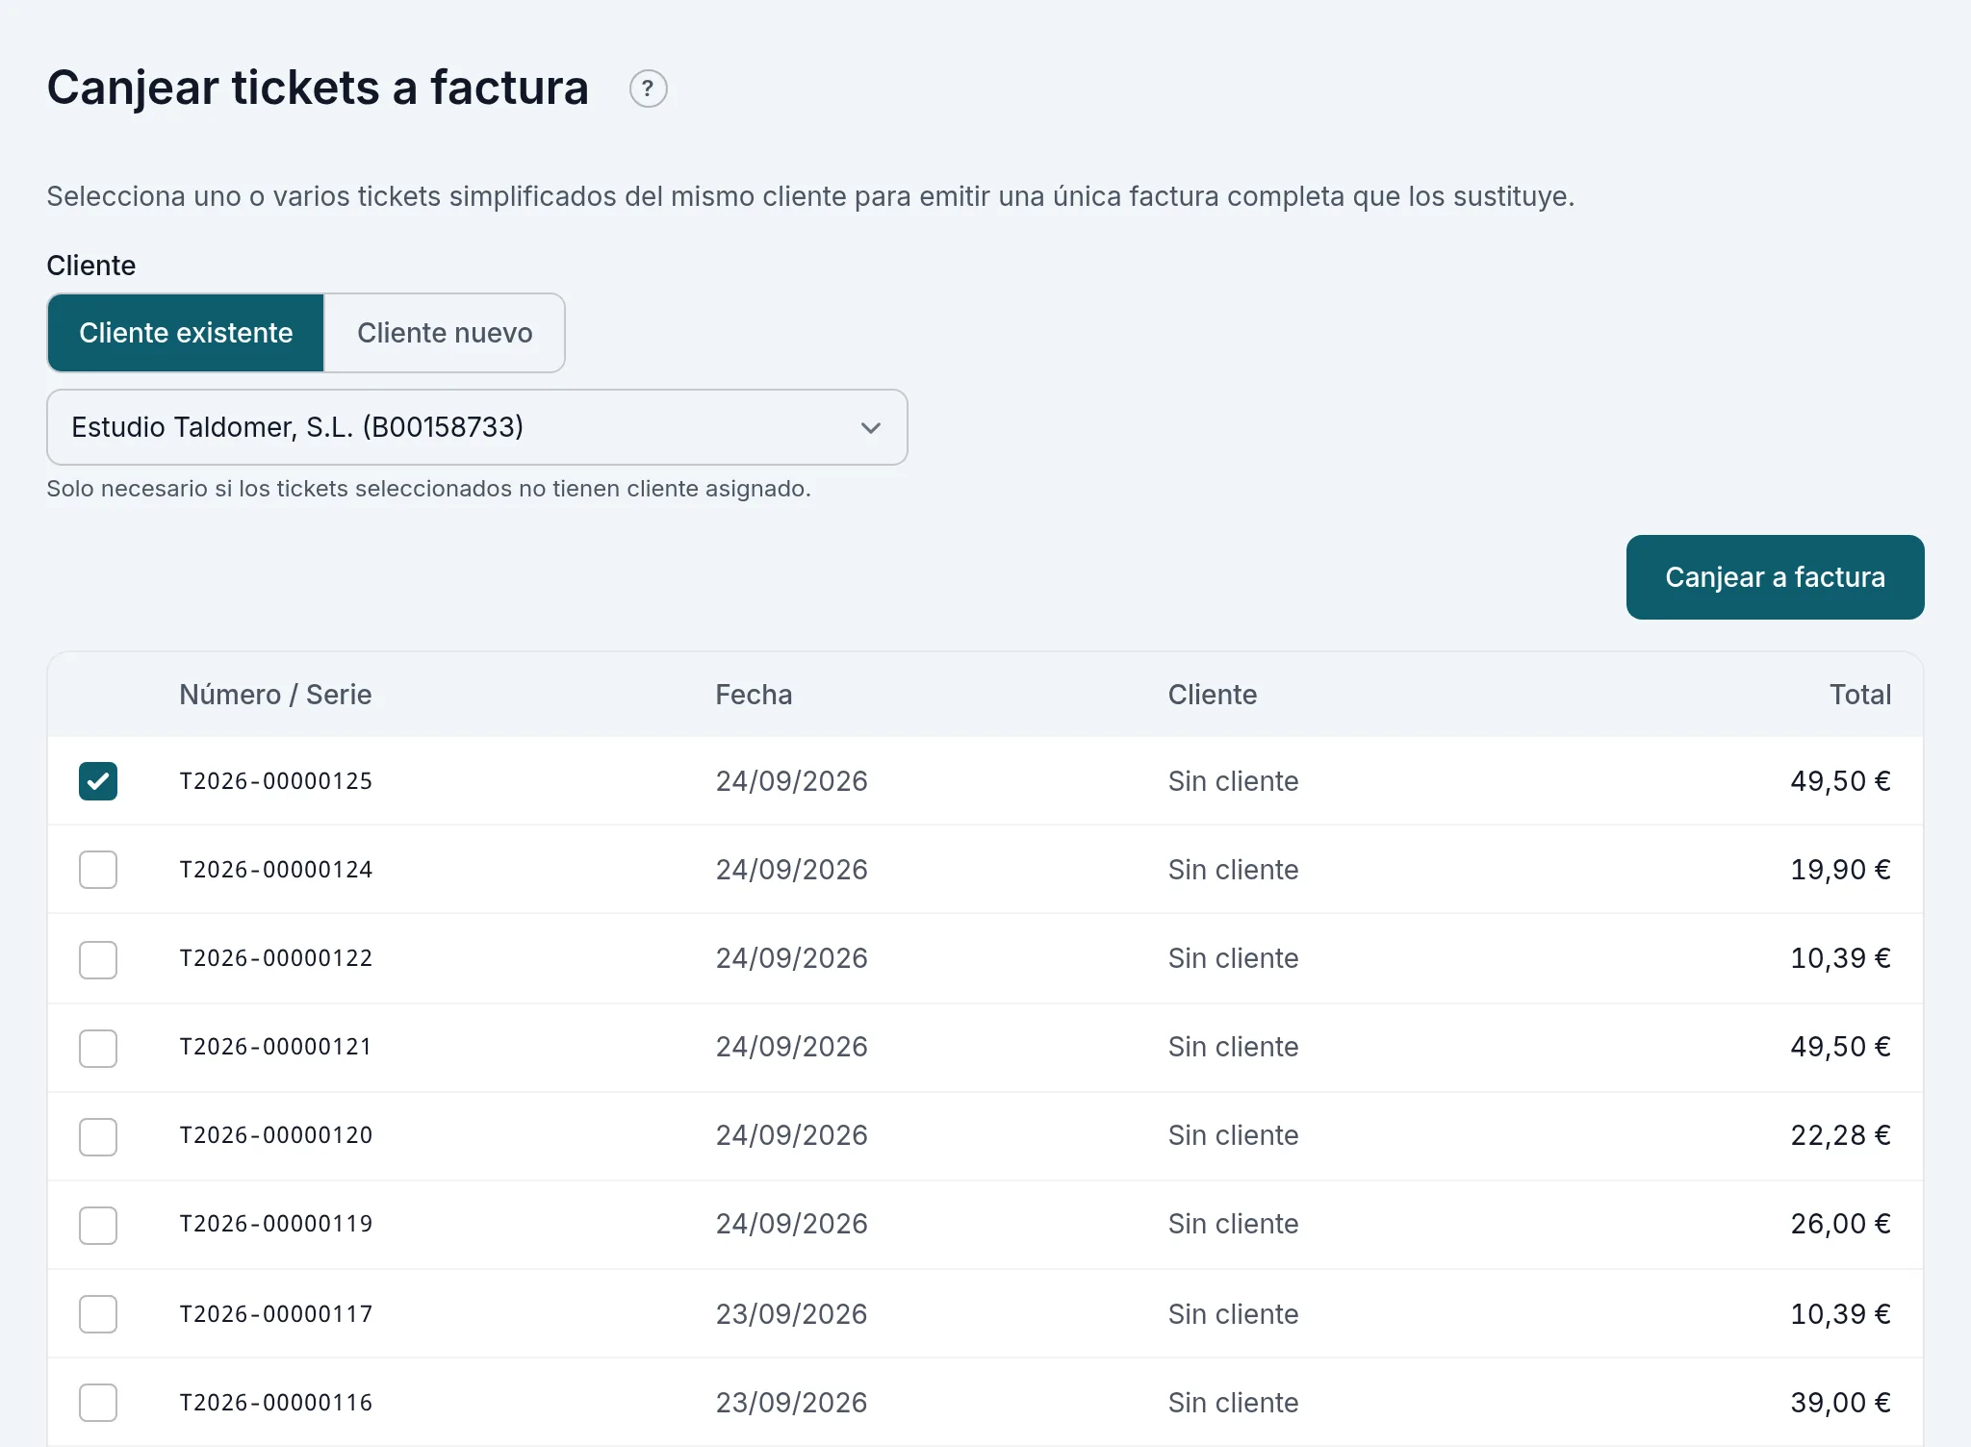
Task: Click the 22,28 € total amount
Action: coord(1840,1135)
